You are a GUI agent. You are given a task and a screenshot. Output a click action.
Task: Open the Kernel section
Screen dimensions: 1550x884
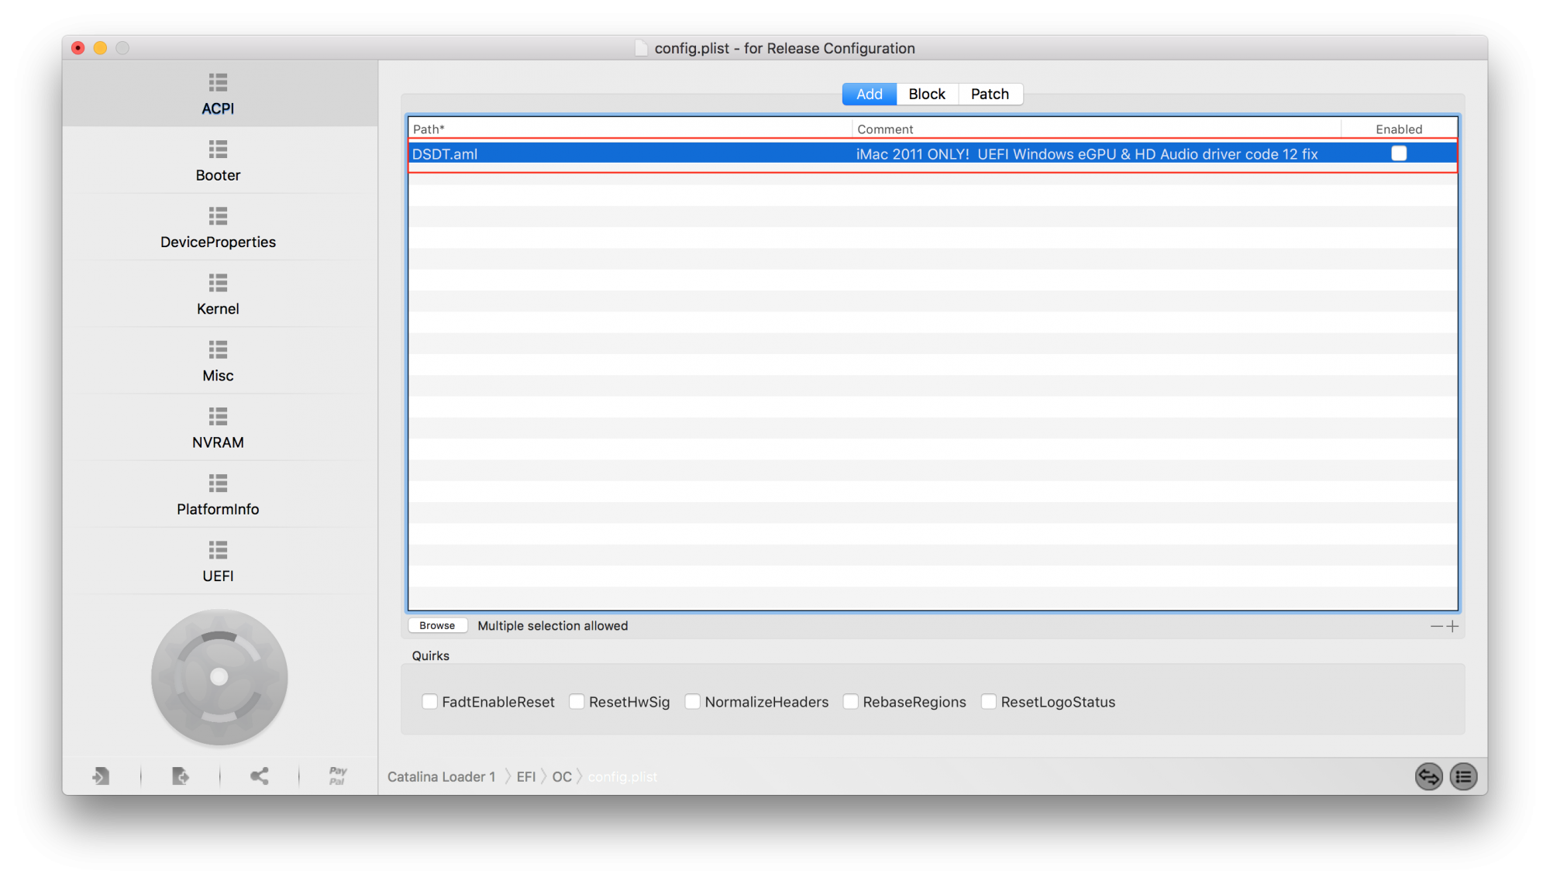tap(219, 294)
